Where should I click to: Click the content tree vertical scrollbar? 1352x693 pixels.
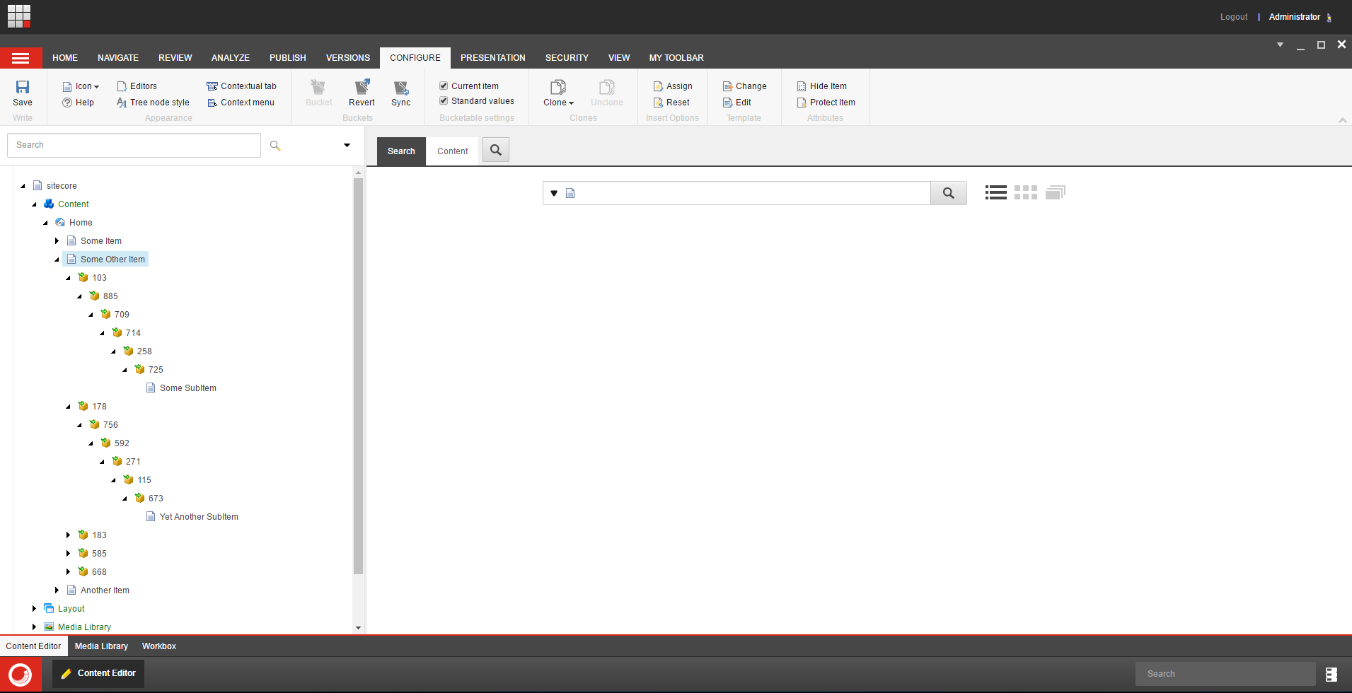[x=358, y=375]
